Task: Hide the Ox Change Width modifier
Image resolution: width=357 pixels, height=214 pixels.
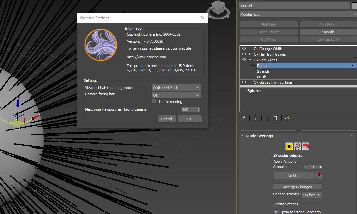Action: 244,49
